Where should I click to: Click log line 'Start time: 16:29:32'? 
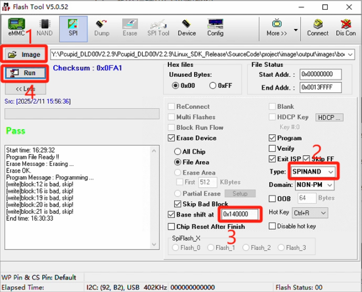click(30, 150)
